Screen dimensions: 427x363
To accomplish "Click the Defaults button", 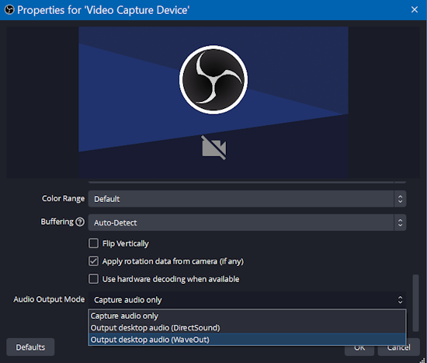I will tap(30, 347).
